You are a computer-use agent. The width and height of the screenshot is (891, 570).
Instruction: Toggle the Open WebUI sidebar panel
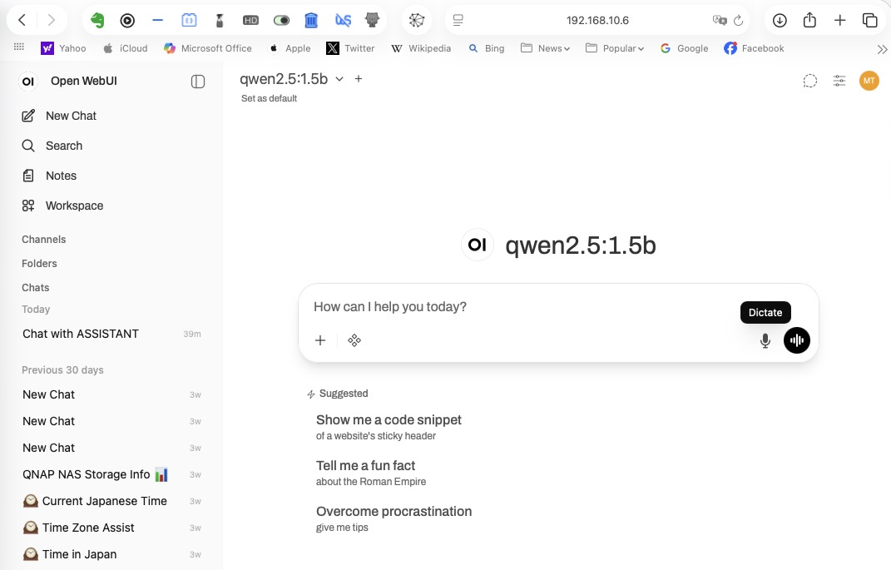198,82
